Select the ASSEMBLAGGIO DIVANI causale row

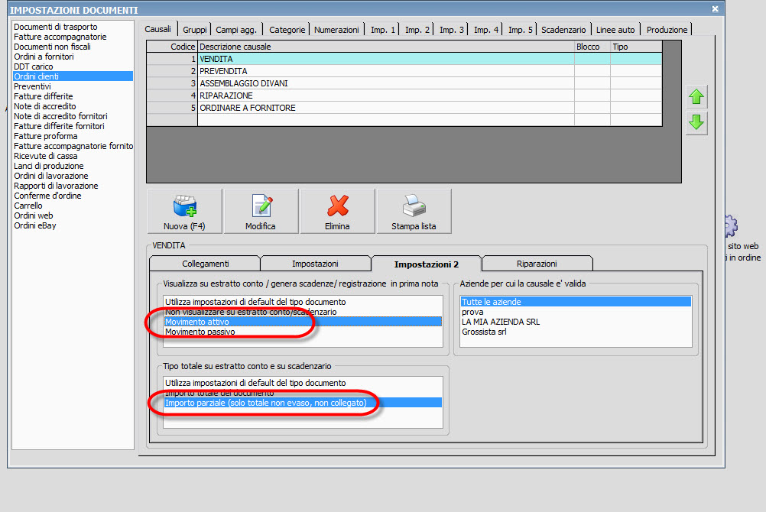click(404, 83)
